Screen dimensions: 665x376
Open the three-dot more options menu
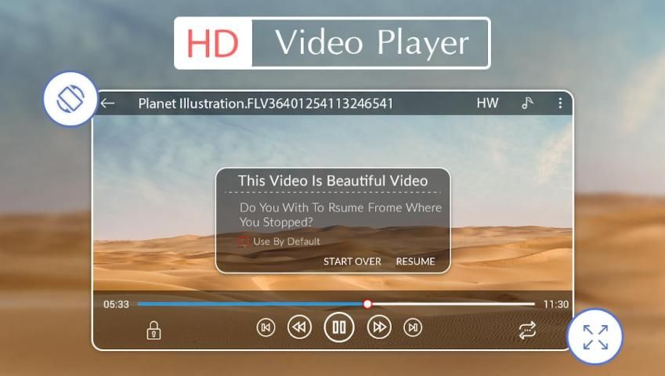coord(559,103)
